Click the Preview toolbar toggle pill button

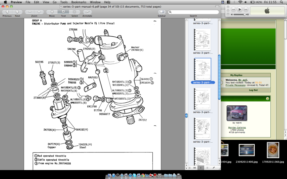pyautogui.click(x=217, y=7)
